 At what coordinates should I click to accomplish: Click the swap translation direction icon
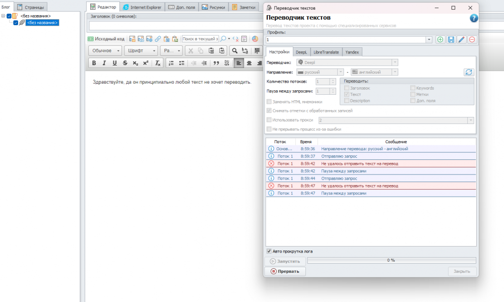(469, 72)
